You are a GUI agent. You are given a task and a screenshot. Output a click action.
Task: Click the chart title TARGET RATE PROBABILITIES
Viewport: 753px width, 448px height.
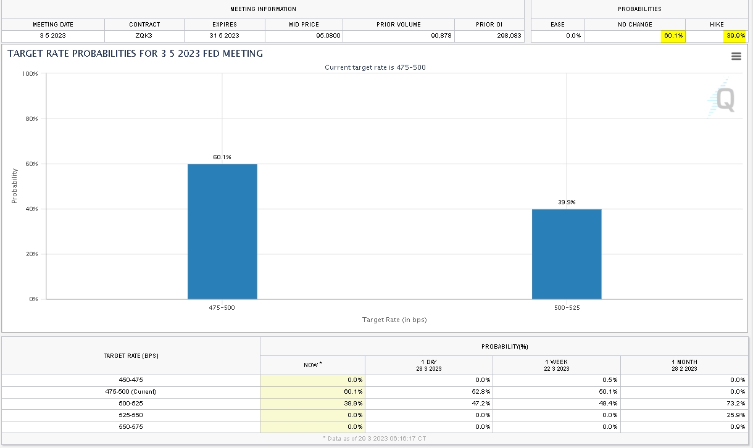(135, 54)
